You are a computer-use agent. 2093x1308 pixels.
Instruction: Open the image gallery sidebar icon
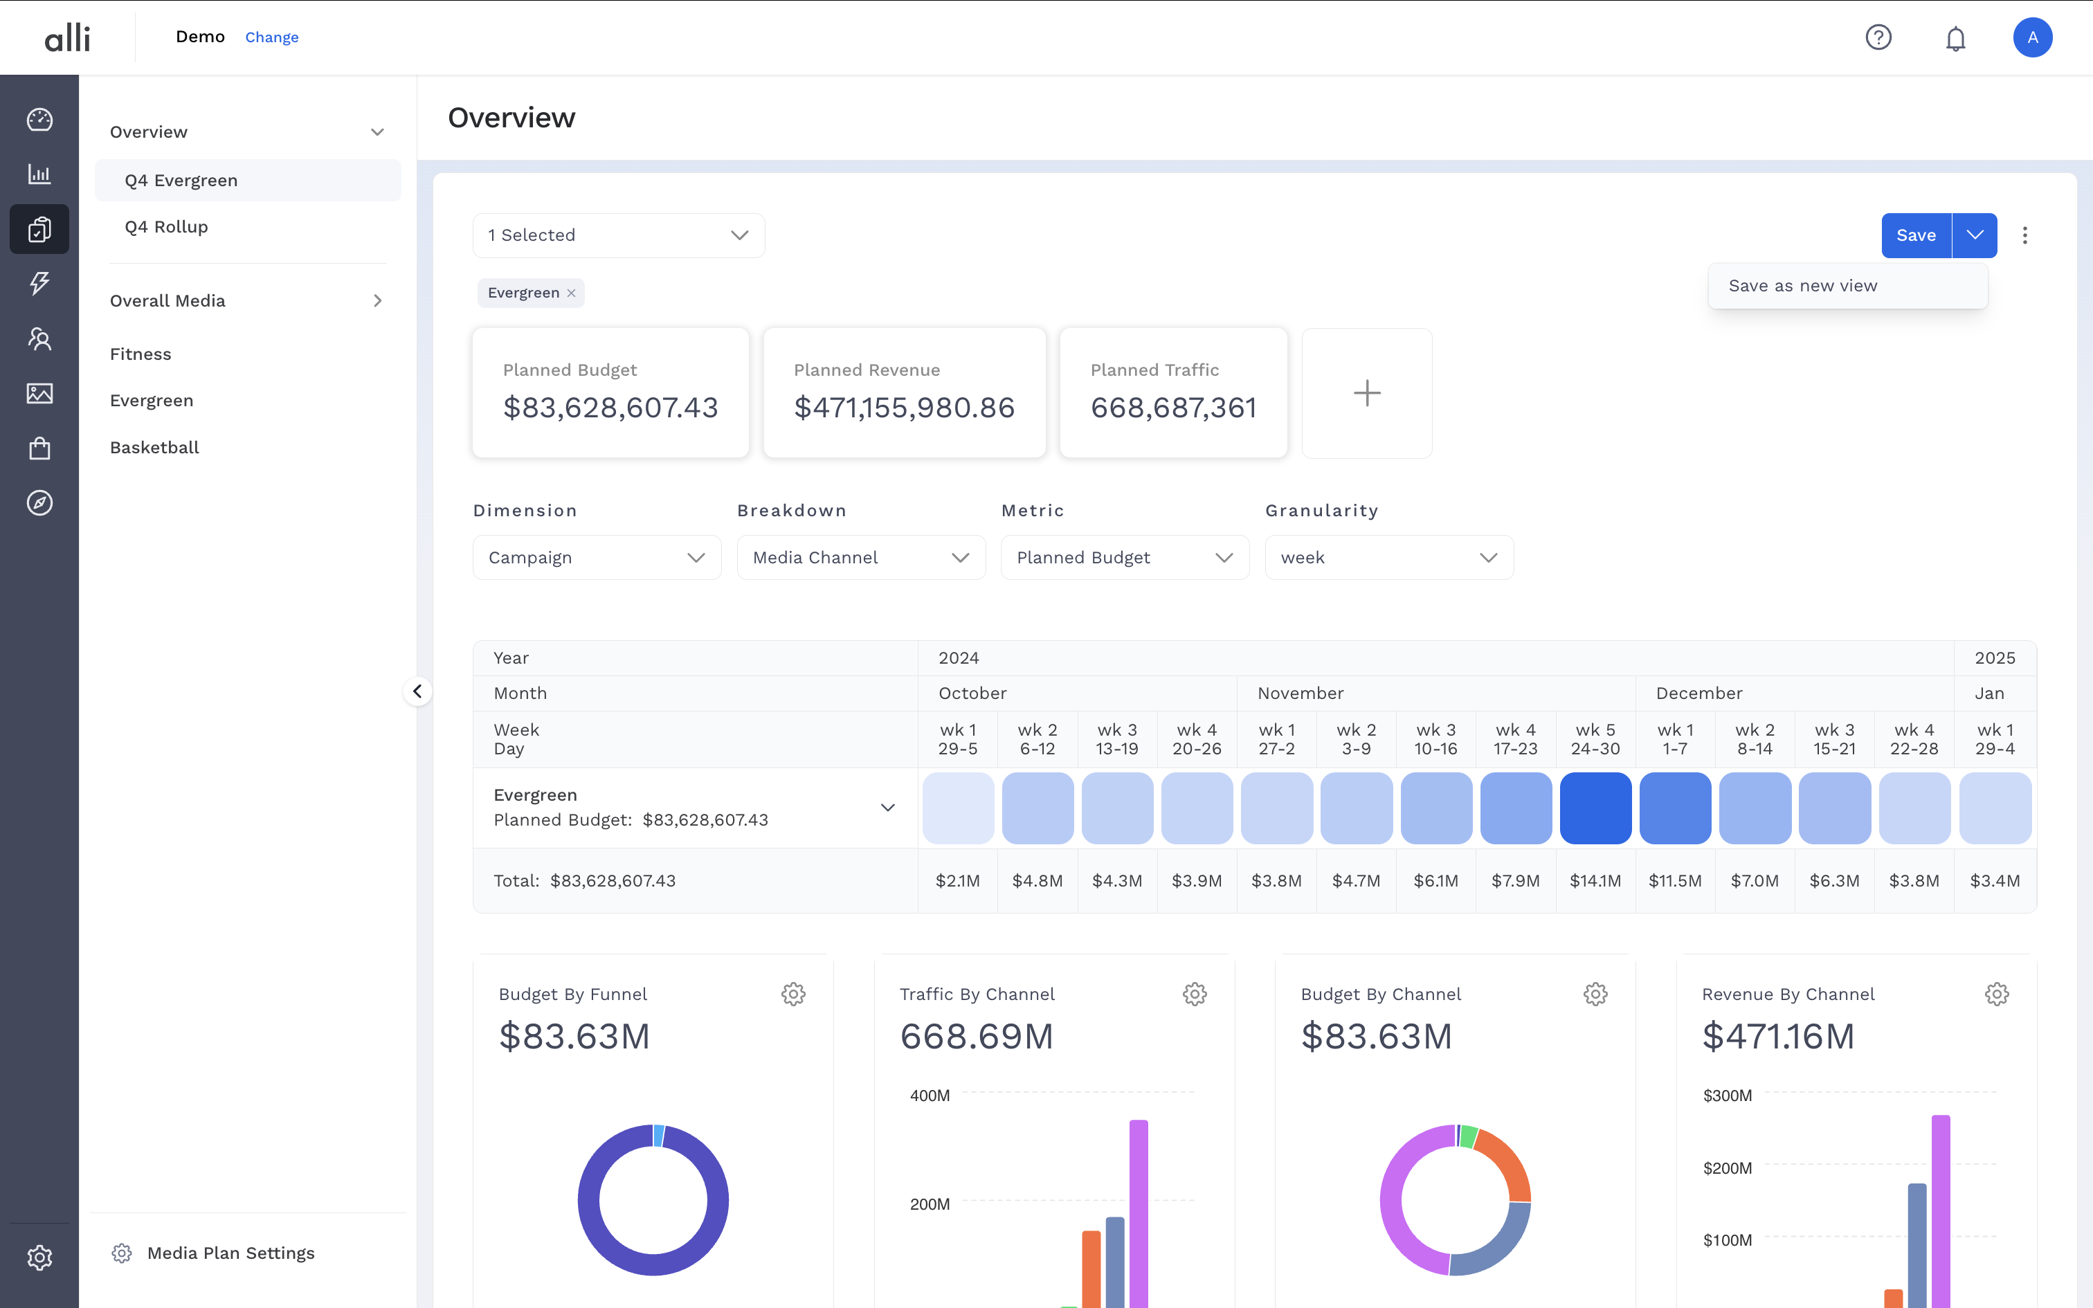pyautogui.click(x=39, y=394)
